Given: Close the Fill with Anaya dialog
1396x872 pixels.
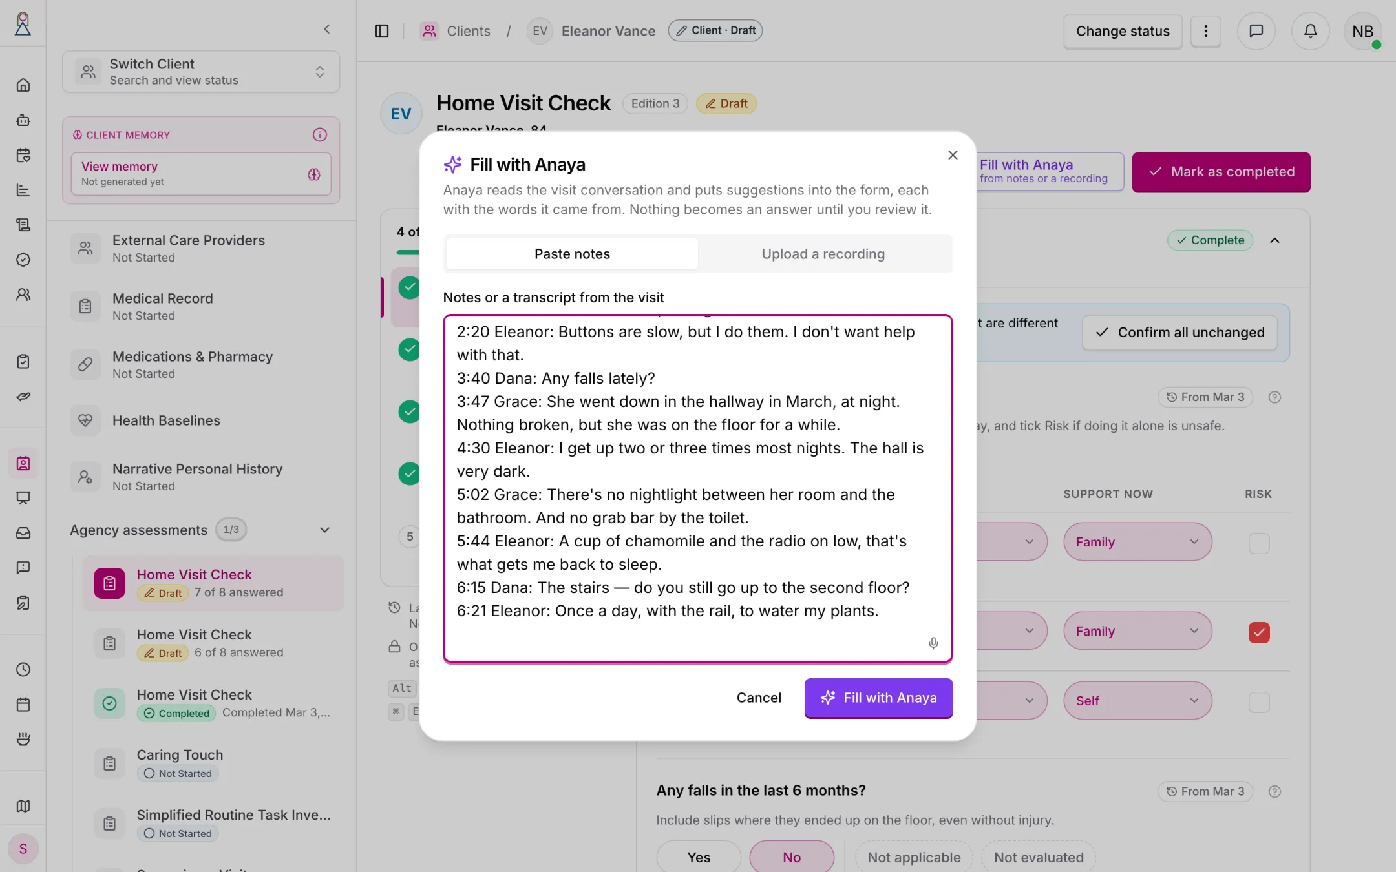Looking at the screenshot, I should [x=953, y=155].
